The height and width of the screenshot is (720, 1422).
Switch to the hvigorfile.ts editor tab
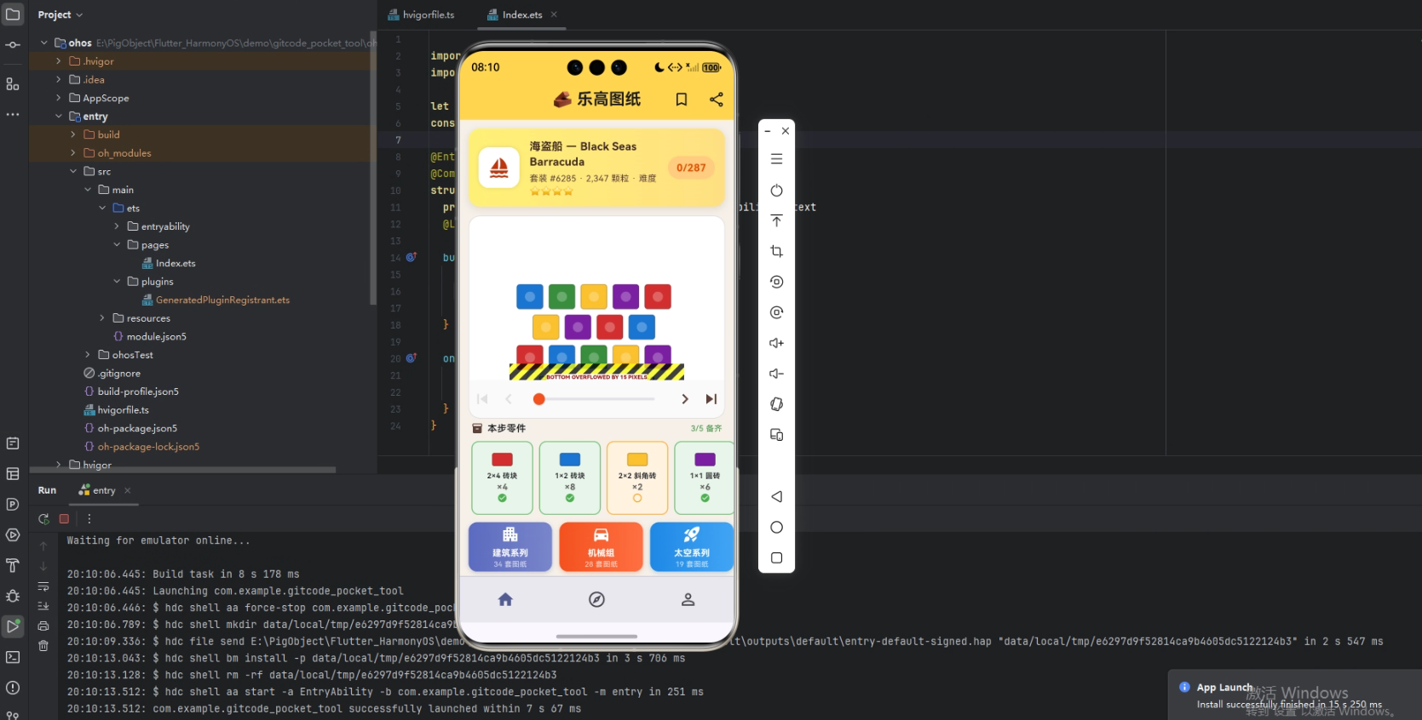[421, 14]
